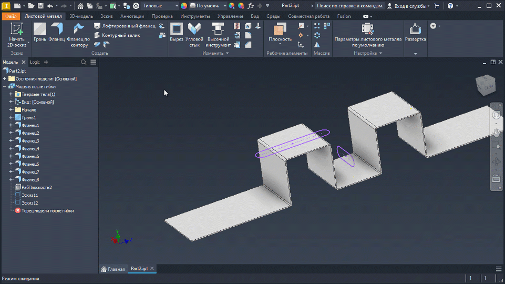The width and height of the screenshot is (505, 284).
Task: Select the Грань (Face) tool
Action: coord(40,32)
